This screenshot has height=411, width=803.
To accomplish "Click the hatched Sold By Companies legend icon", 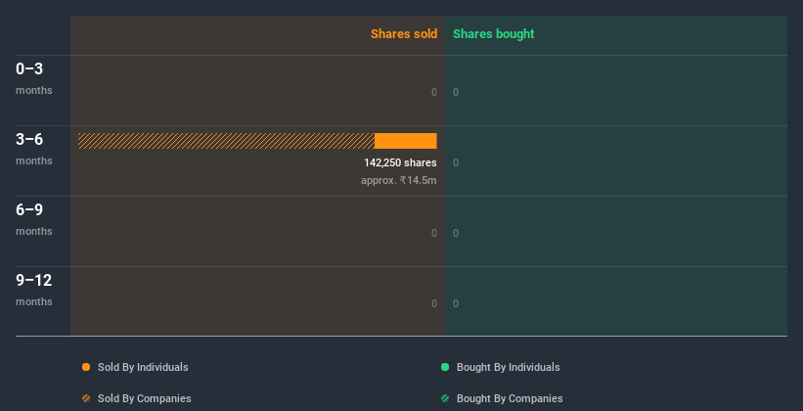I will pos(86,398).
